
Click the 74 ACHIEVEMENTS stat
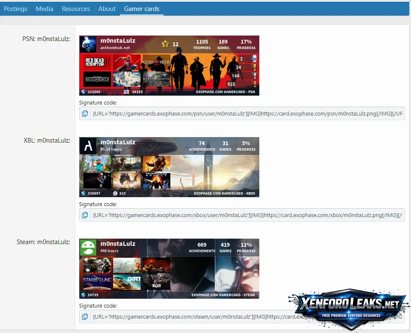pos(202,146)
